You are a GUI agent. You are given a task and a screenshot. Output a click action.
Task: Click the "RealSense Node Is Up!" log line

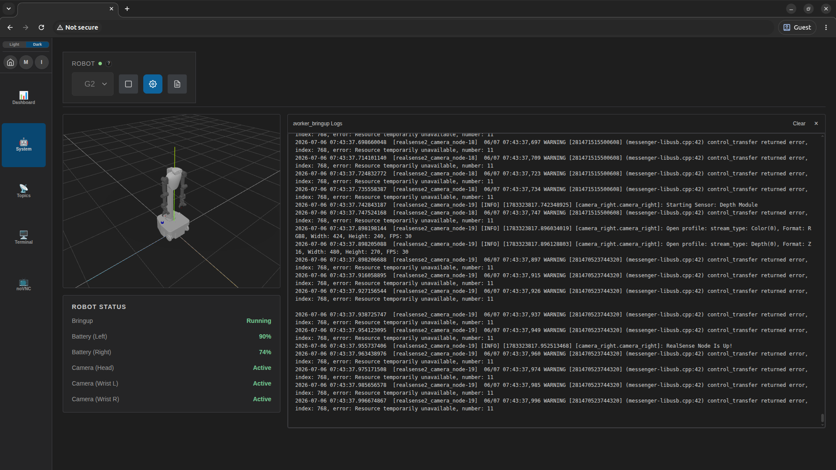coord(514,346)
